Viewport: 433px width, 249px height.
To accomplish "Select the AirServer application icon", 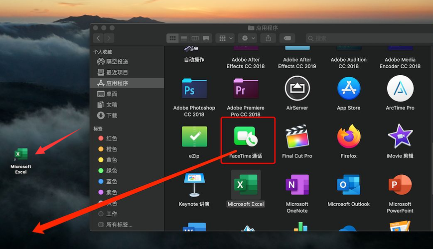I will pos(297,89).
